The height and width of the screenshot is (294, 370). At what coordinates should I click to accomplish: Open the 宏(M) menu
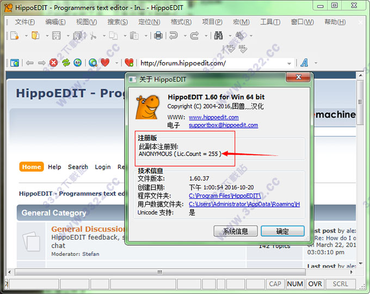(241, 22)
